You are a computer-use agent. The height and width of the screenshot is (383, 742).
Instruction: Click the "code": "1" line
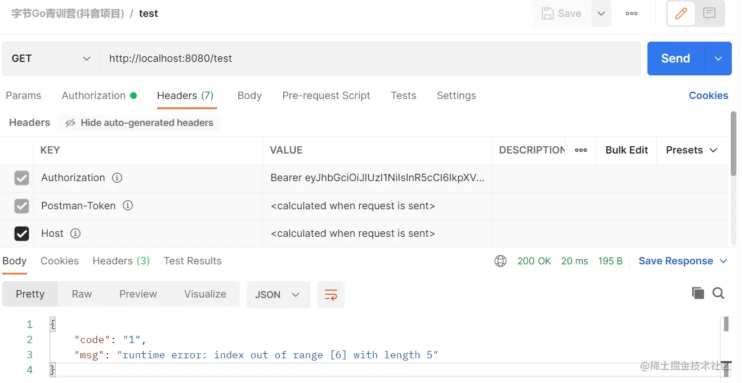click(x=110, y=340)
